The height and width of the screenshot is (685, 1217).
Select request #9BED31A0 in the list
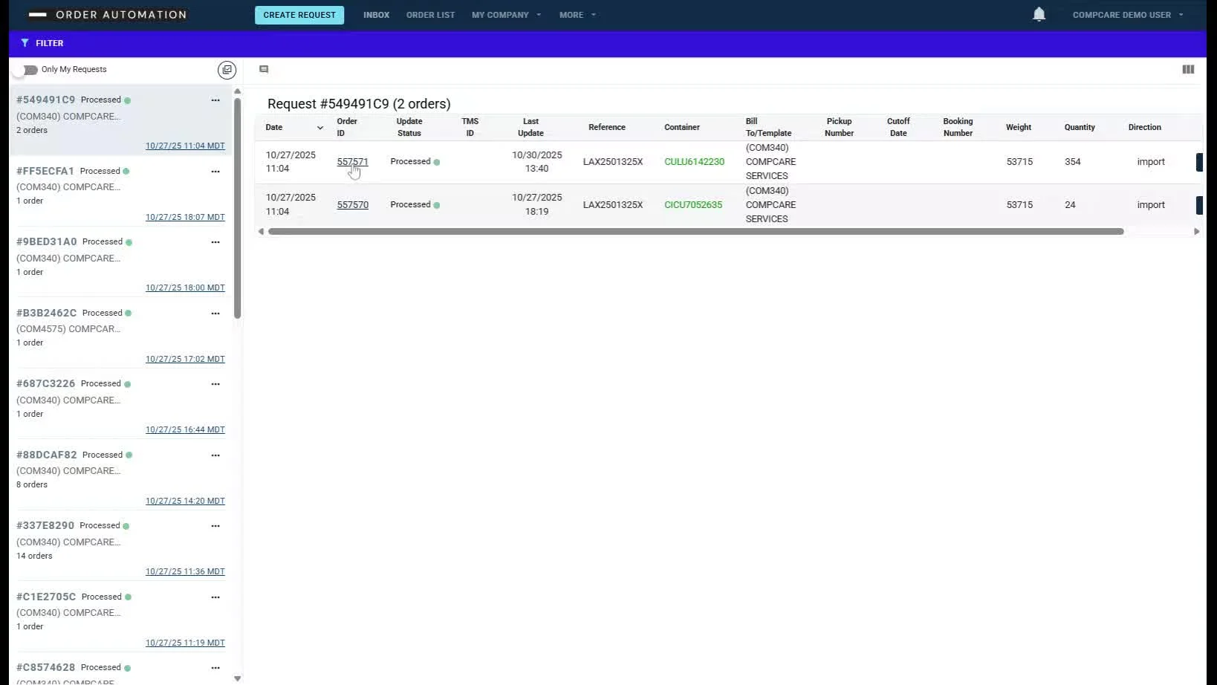(x=120, y=263)
